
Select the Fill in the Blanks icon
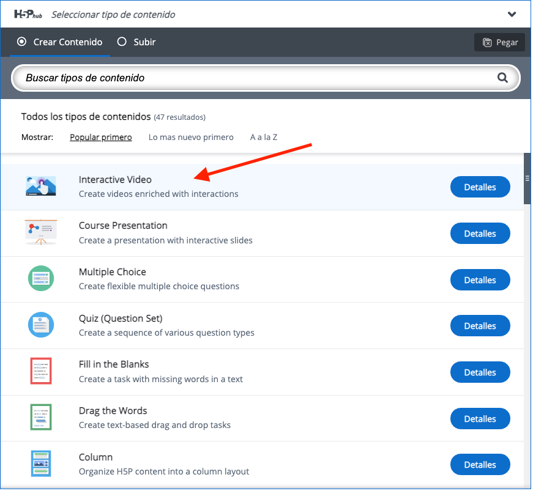[x=41, y=372]
